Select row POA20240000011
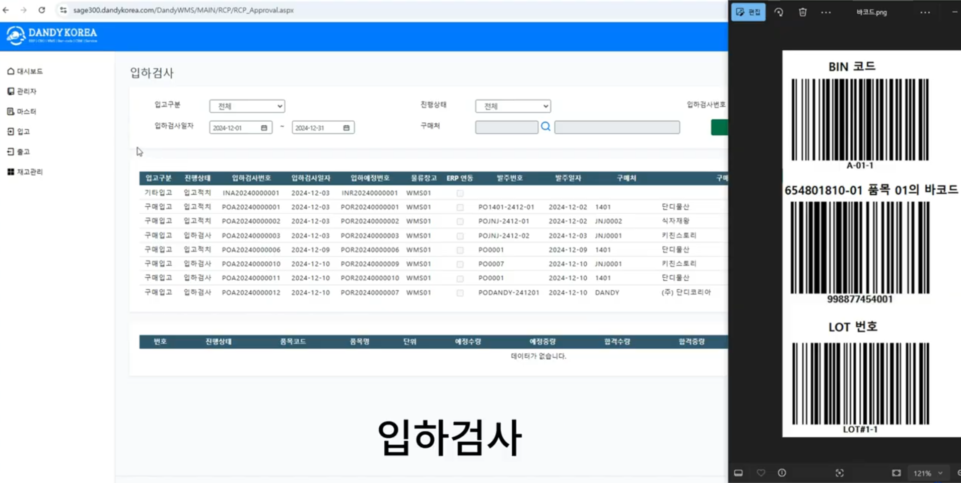961x483 pixels. pos(434,278)
